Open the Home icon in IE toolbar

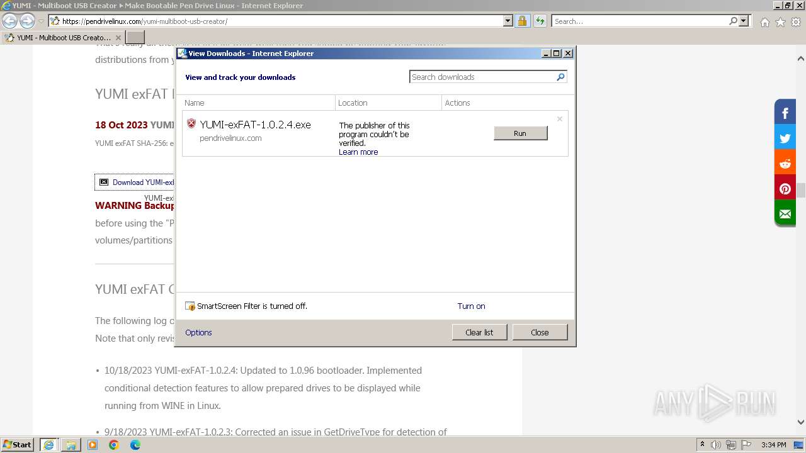point(764,22)
